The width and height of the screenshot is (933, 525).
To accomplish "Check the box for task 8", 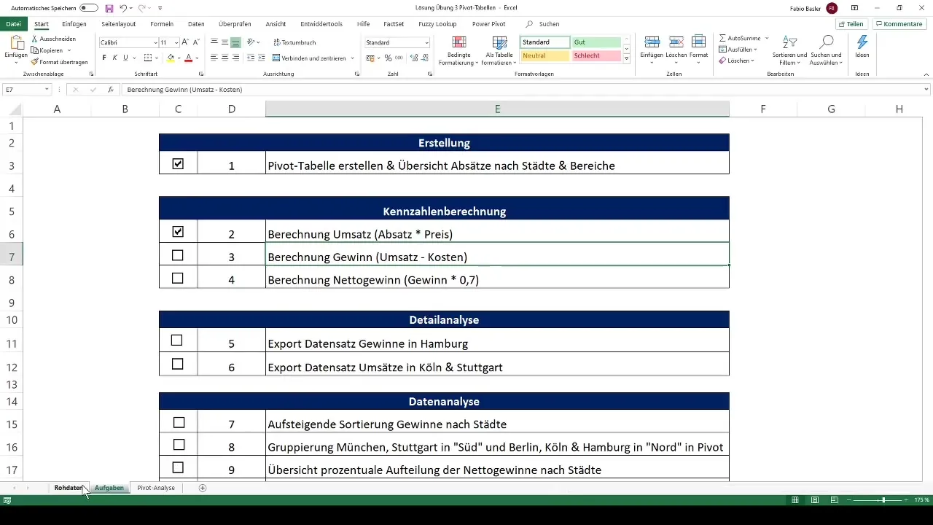I will click(179, 445).
